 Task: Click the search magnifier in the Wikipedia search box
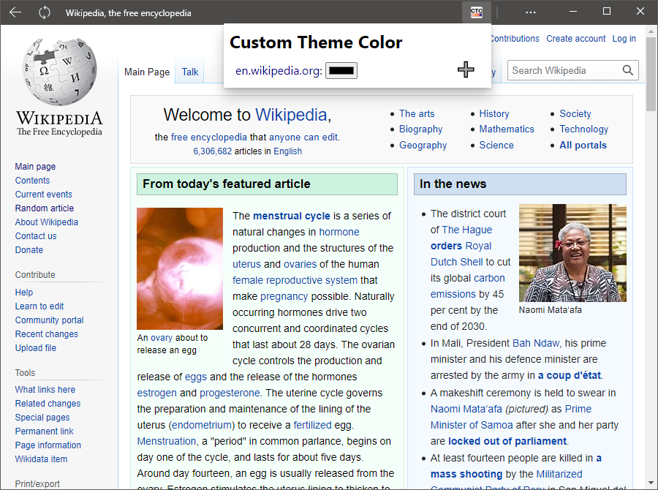coord(627,70)
